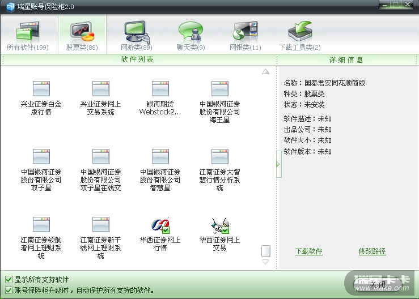The height and width of the screenshot is (299, 419).
Task: Open the 网游类(89) monitor icon
Action: (x=137, y=32)
